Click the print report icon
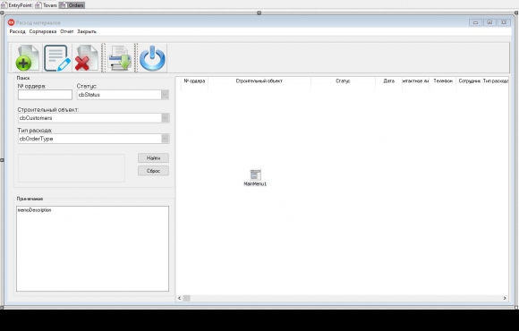Viewport: 519px width, 331px height. point(119,58)
